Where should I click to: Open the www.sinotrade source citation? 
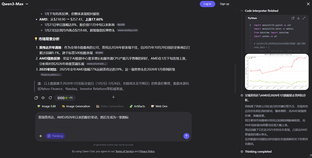[97, 64]
